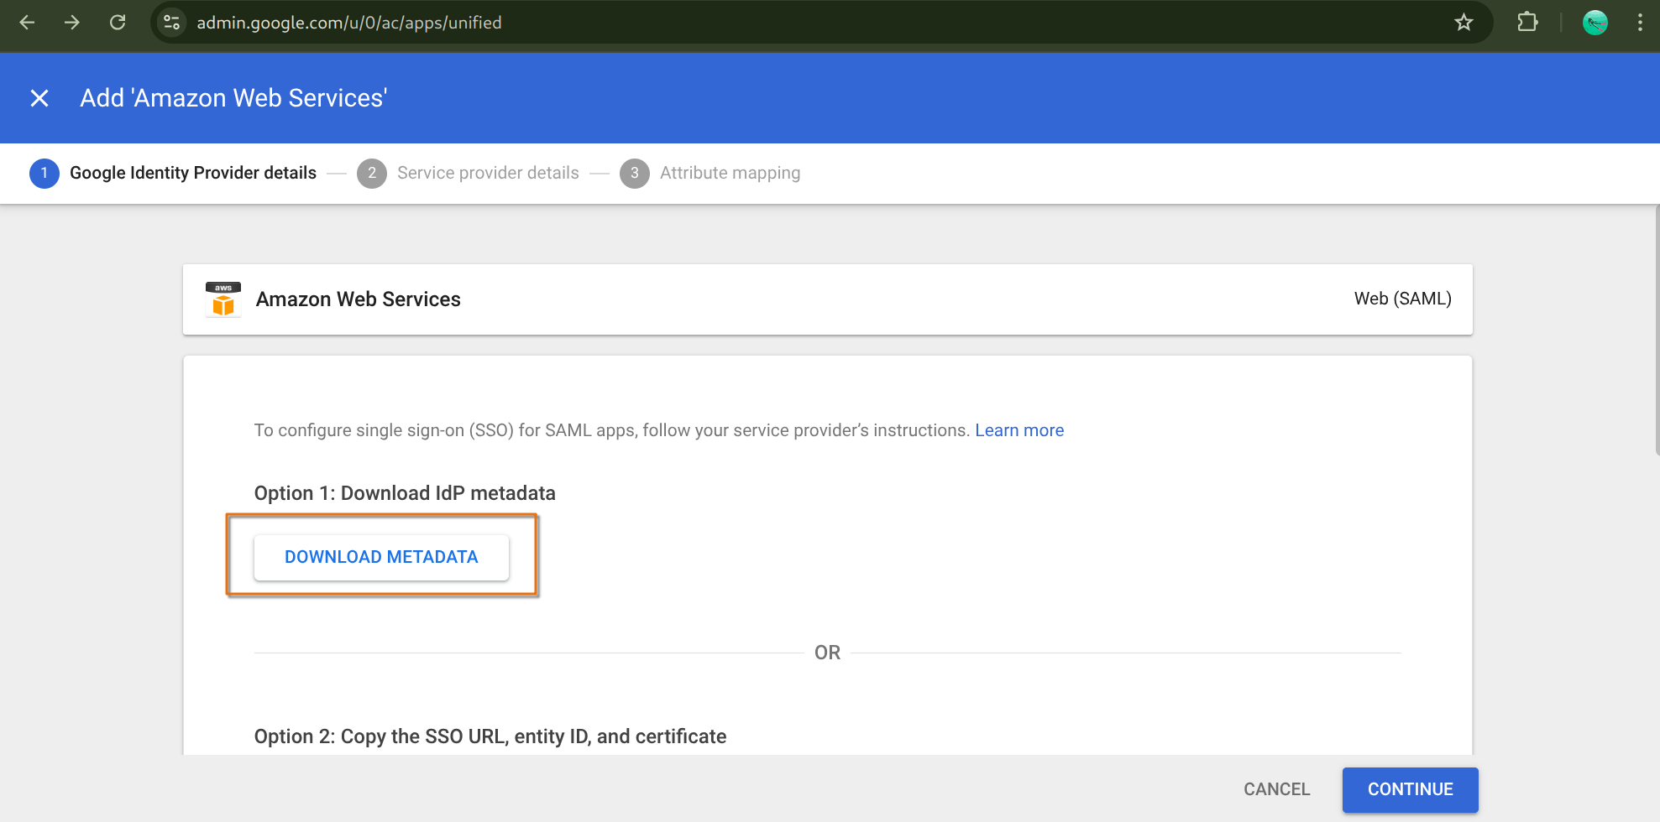Click 'Option 2: Copy the SSO URL' heading
The width and height of the screenshot is (1660, 822).
(490, 736)
